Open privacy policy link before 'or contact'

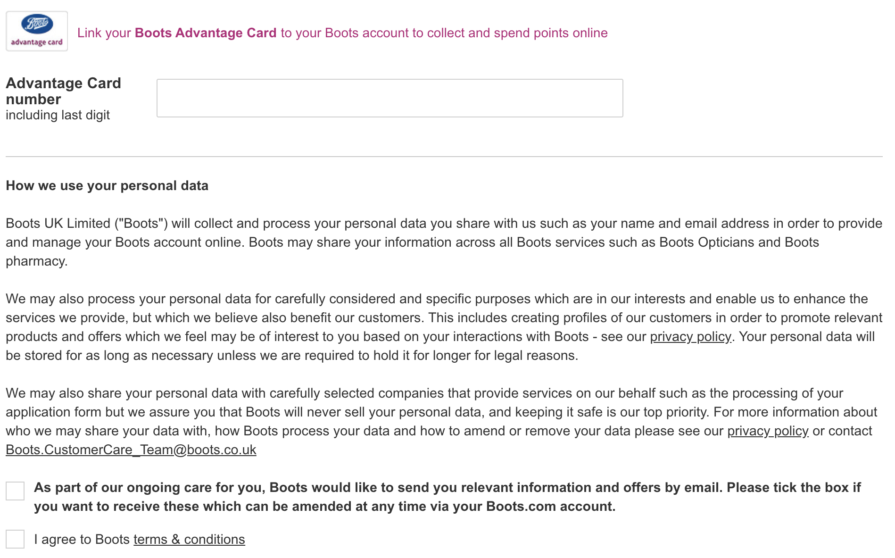pos(768,431)
